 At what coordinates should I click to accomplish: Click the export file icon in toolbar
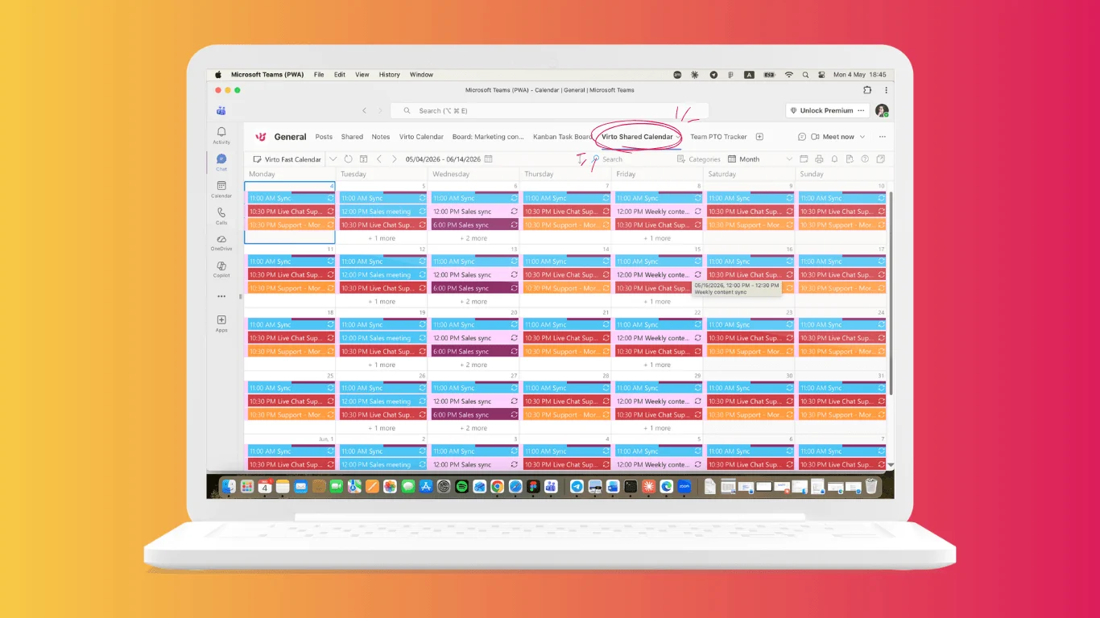[x=850, y=159]
